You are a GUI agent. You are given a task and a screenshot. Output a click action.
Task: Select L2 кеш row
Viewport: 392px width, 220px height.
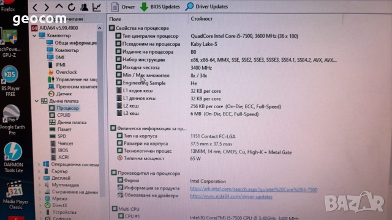pyautogui.click(x=199, y=106)
